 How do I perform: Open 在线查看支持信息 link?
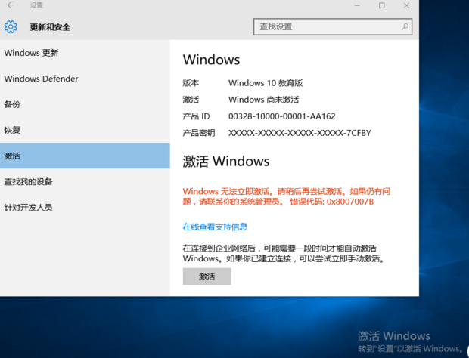pos(215,227)
